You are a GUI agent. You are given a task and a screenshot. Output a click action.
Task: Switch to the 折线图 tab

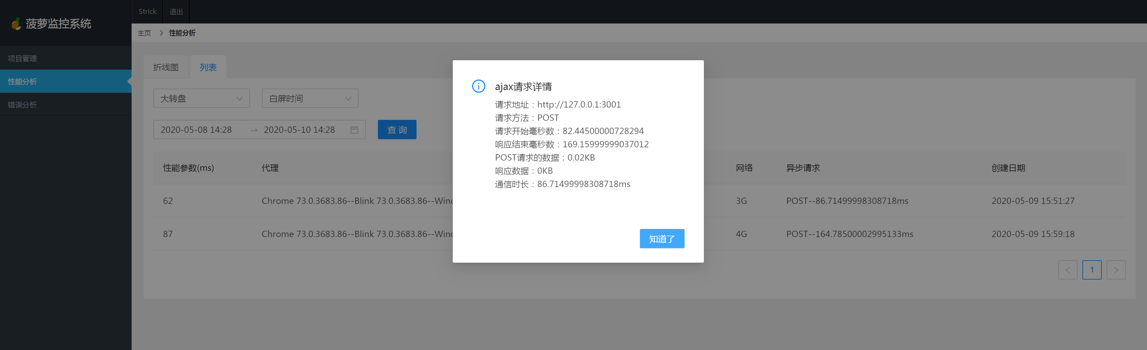point(166,67)
